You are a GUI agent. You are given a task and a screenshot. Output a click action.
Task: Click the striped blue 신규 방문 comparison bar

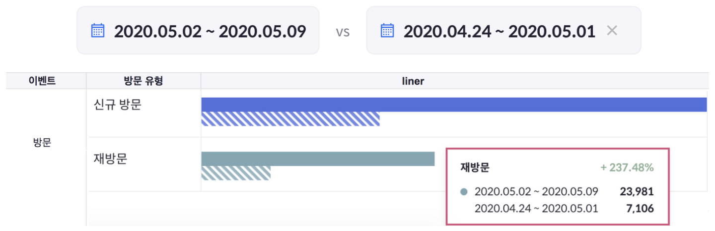tap(290, 119)
